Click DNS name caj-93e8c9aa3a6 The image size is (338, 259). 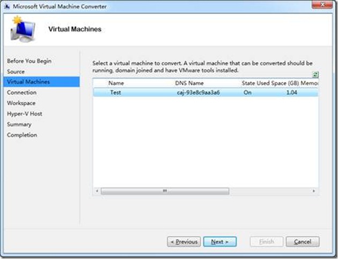(199, 93)
